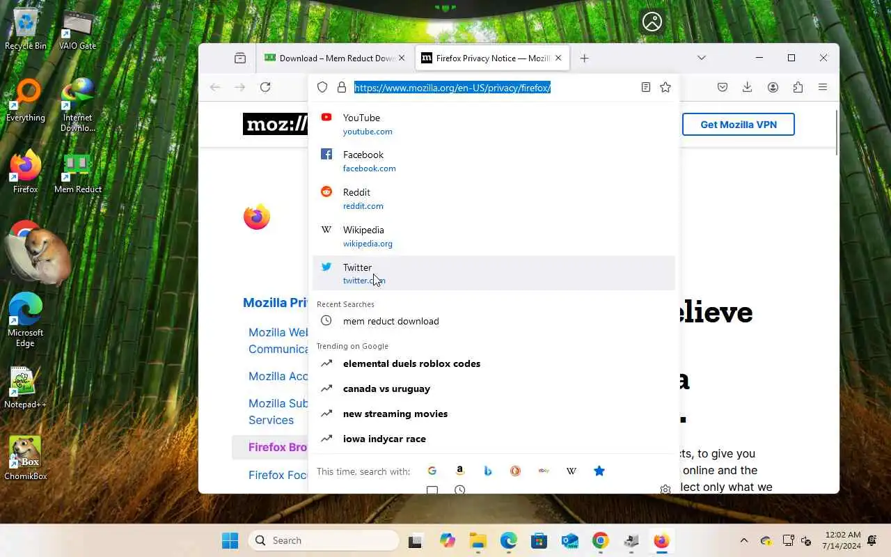Open the Extensions puzzle icon
The height and width of the screenshot is (557, 891).
(798, 87)
